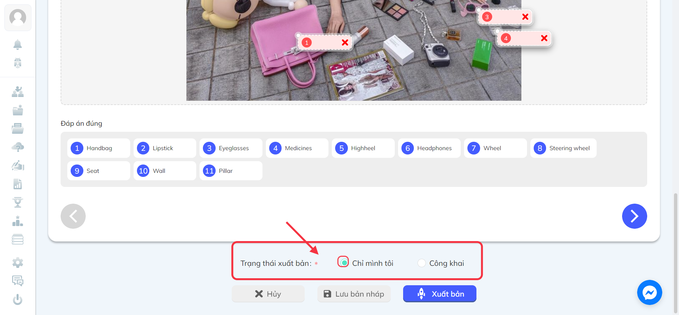Open the server stack icon in sidebar
Image resolution: width=679 pixels, height=315 pixels.
coord(18,239)
